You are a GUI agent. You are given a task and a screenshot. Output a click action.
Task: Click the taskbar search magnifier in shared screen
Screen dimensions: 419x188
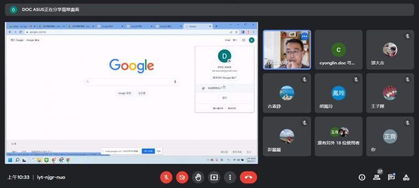(17, 160)
